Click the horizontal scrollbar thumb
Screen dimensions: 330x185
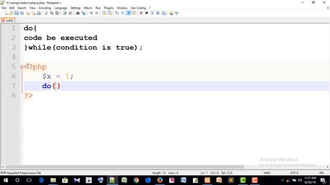click(x=124, y=166)
